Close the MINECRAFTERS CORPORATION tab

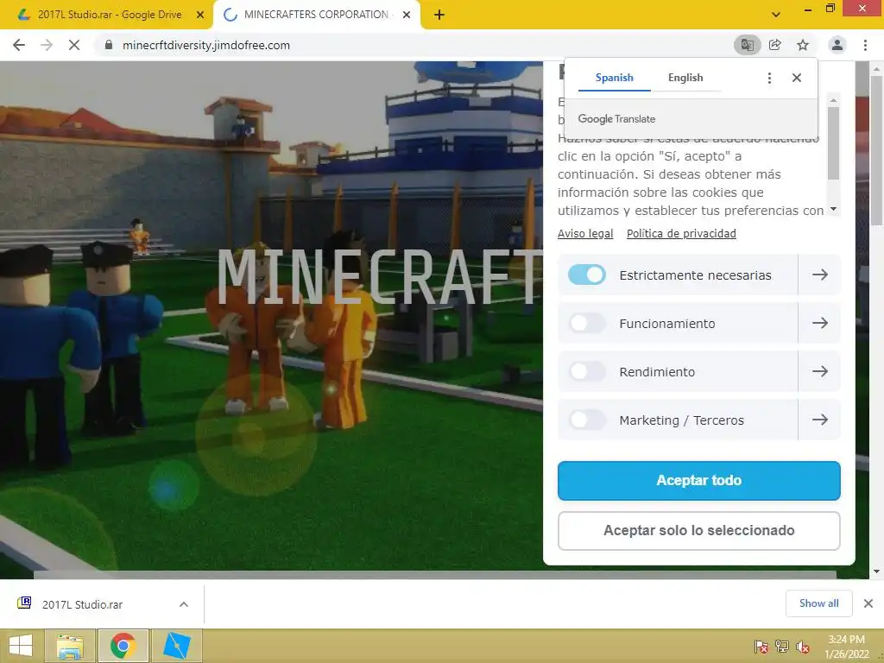(x=407, y=15)
